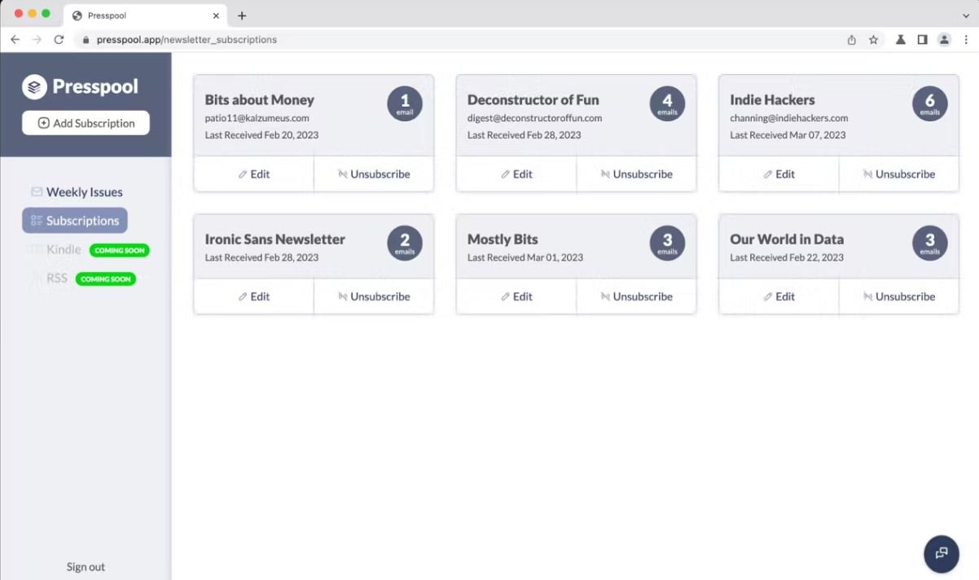The image size is (979, 580).
Task: Click channing@indiehackers.com email address
Action: tap(788, 118)
